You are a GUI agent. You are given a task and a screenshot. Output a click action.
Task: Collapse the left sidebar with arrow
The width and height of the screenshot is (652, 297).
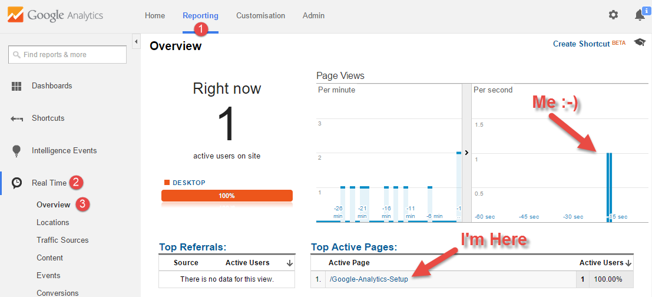click(x=135, y=41)
